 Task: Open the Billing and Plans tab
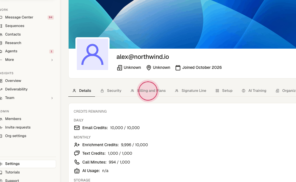148,91
